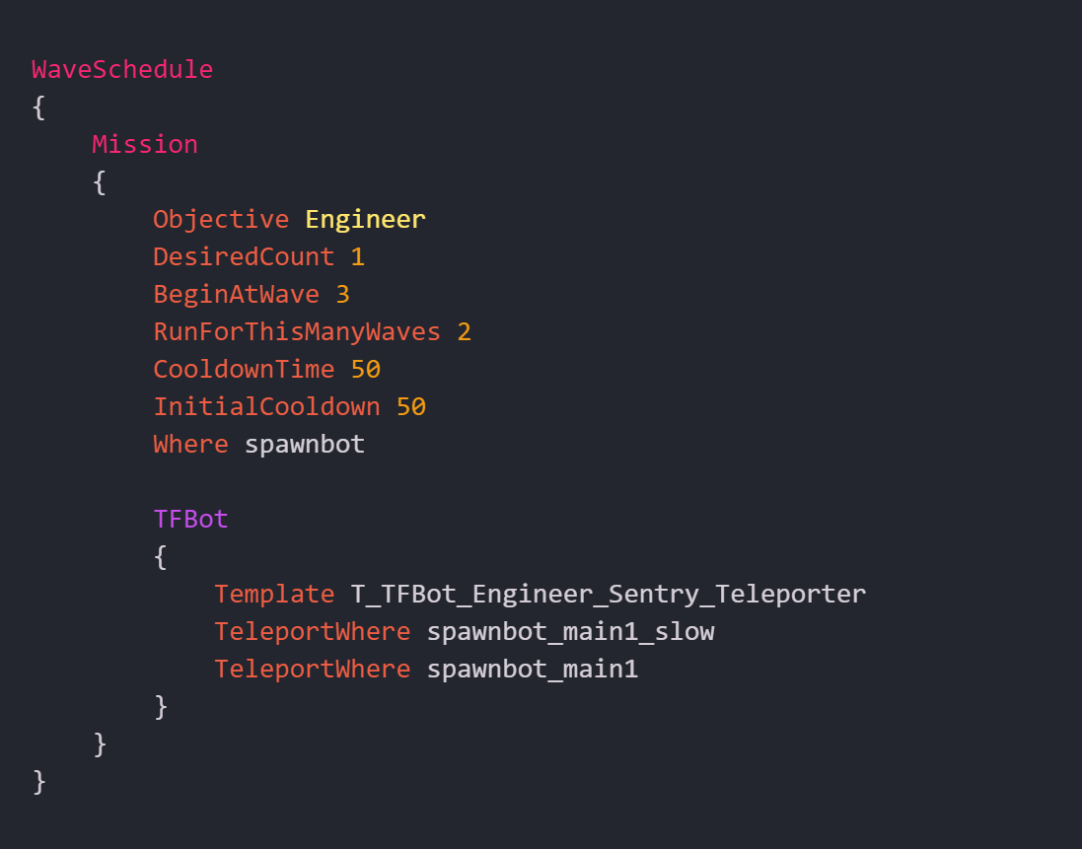
Task: Click the spawnbot_main1_slow value
Action: coord(570,632)
